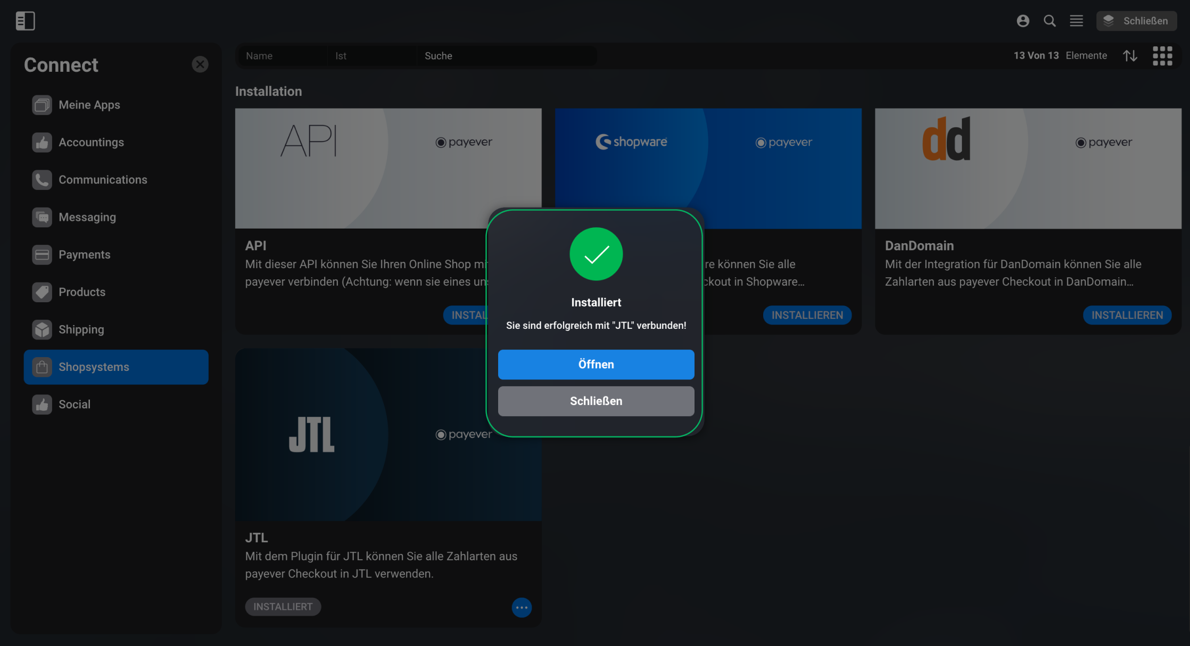
Task: Click Schließen in the Installiert dialog
Action: click(596, 401)
